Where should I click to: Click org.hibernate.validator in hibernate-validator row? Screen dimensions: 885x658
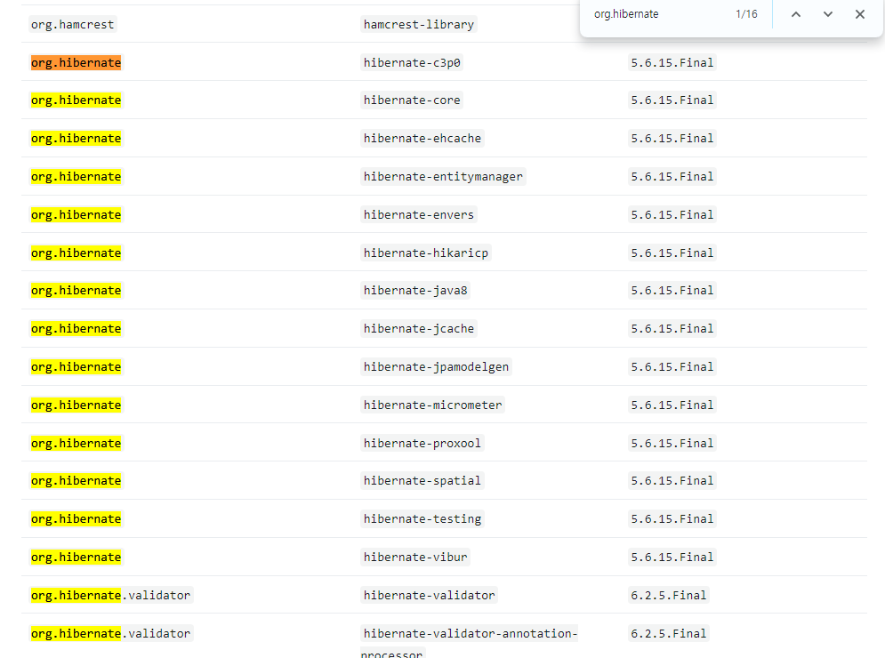tap(111, 595)
